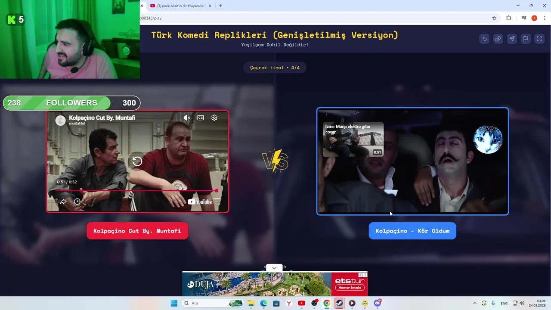Seek on the left video progress bar
The height and width of the screenshot is (310, 551).
tap(137, 190)
